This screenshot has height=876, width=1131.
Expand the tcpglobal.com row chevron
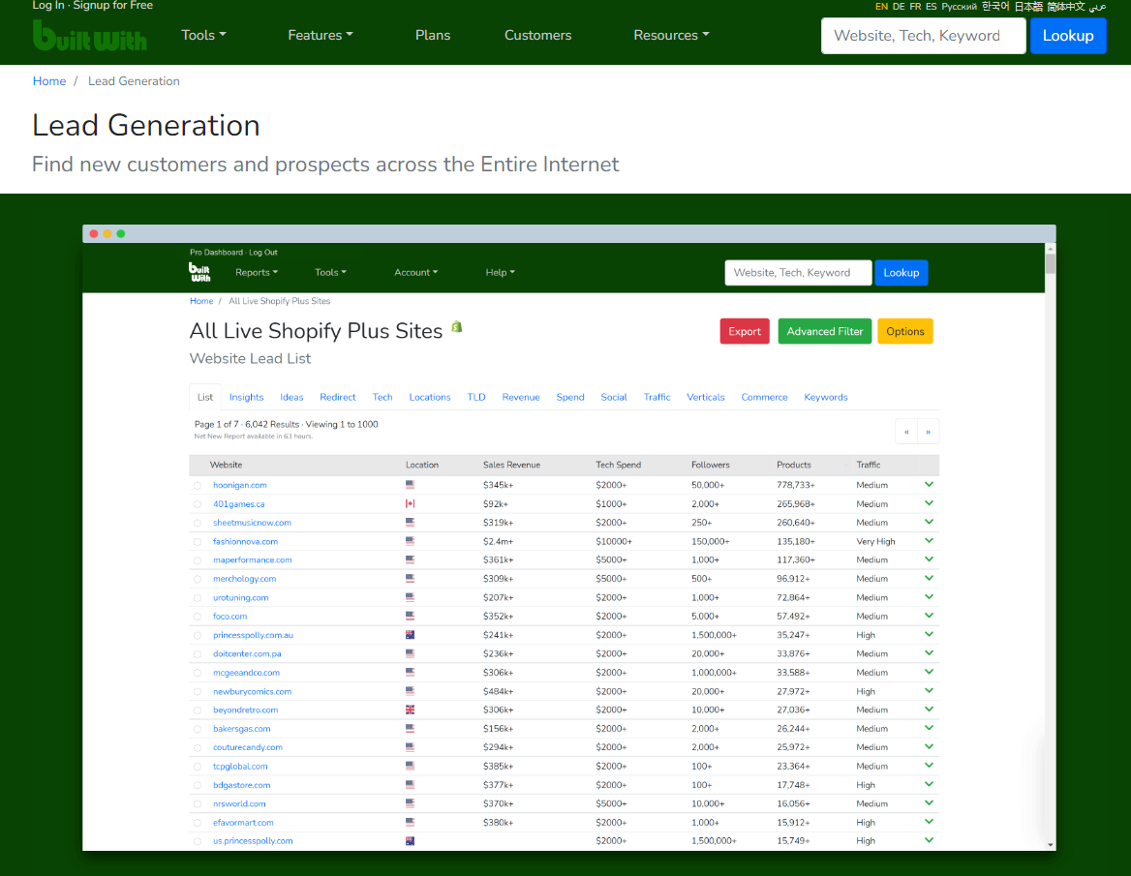pyautogui.click(x=929, y=766)
